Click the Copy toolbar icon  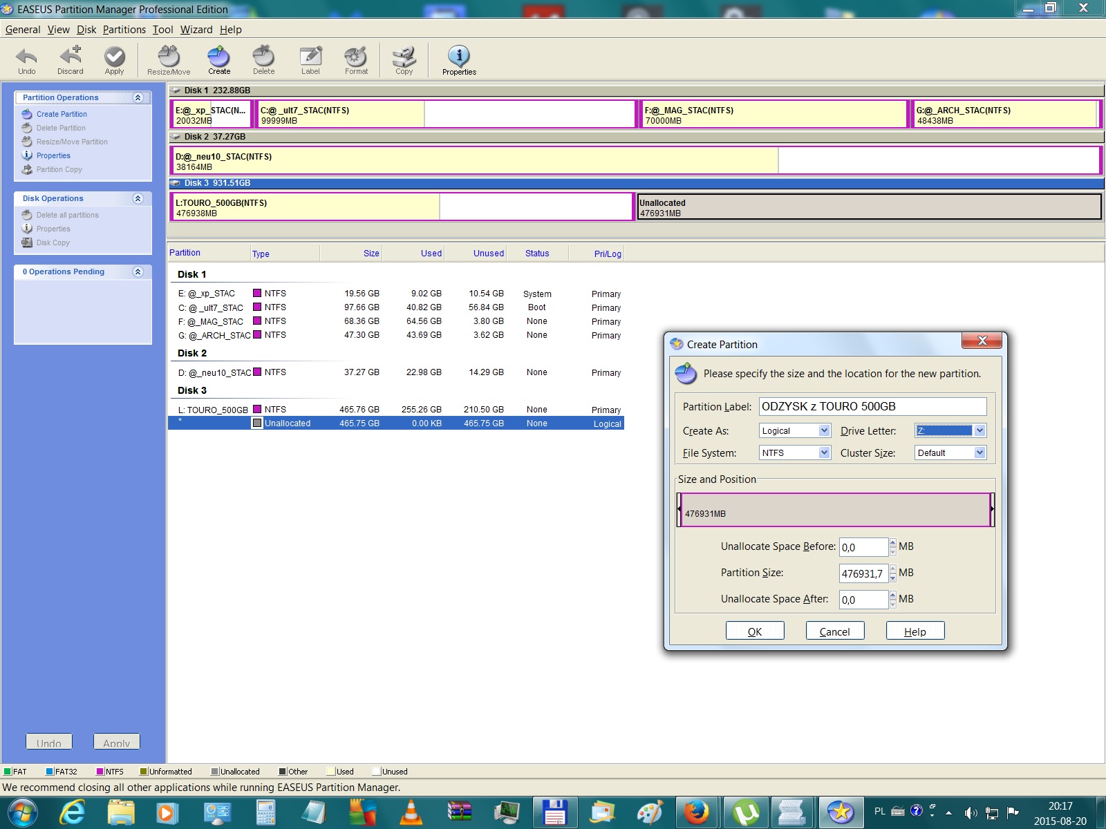pyautogui.click(x=404, y=60)
